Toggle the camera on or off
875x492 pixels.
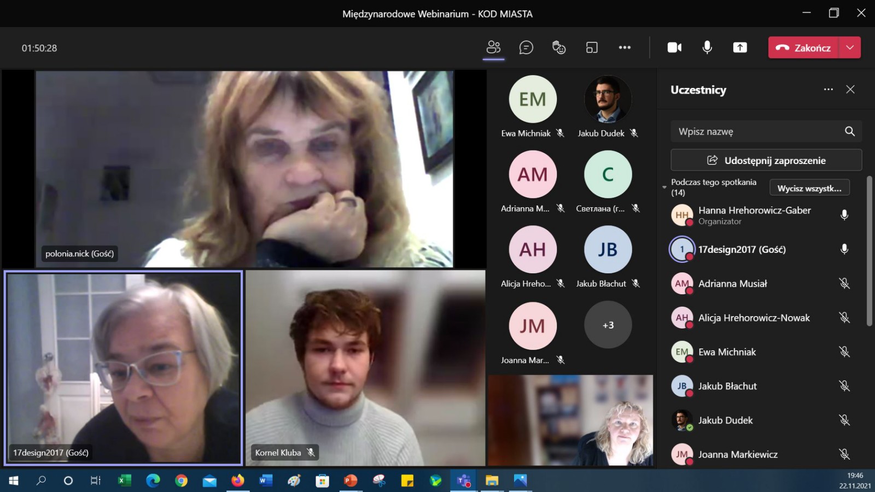coord(674,48)
